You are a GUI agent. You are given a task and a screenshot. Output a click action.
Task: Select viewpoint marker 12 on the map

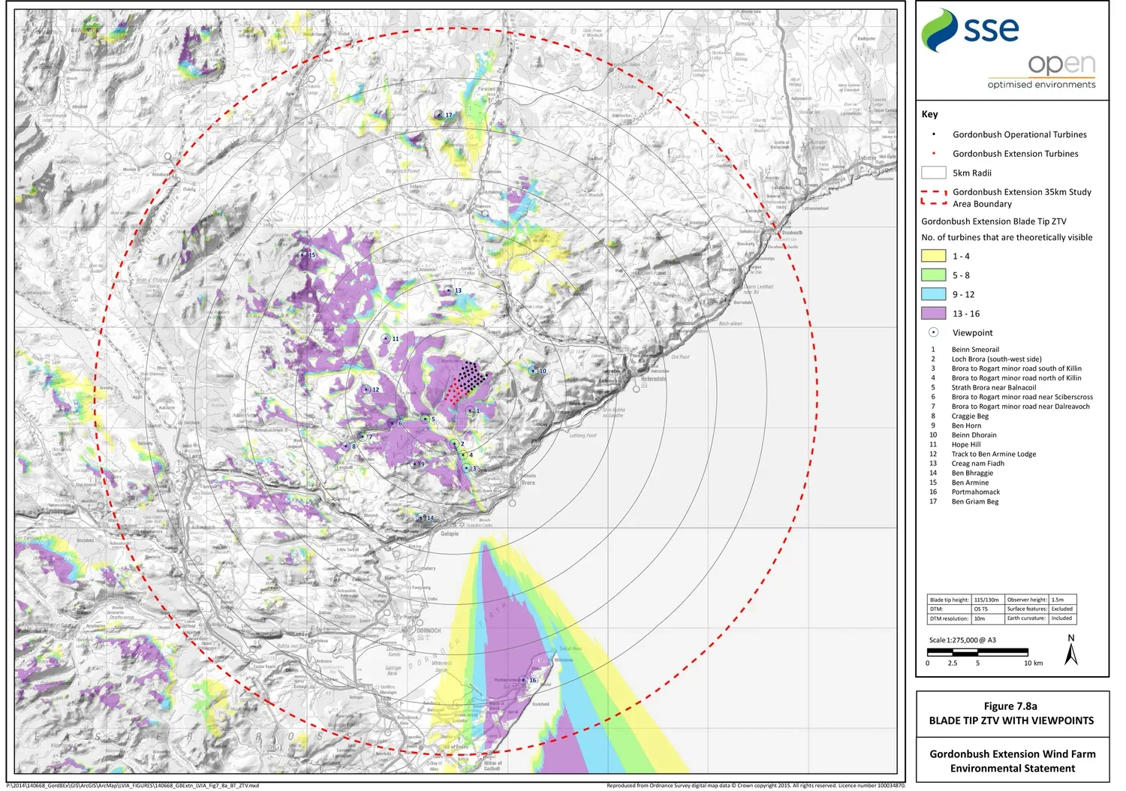click(366, 389)
